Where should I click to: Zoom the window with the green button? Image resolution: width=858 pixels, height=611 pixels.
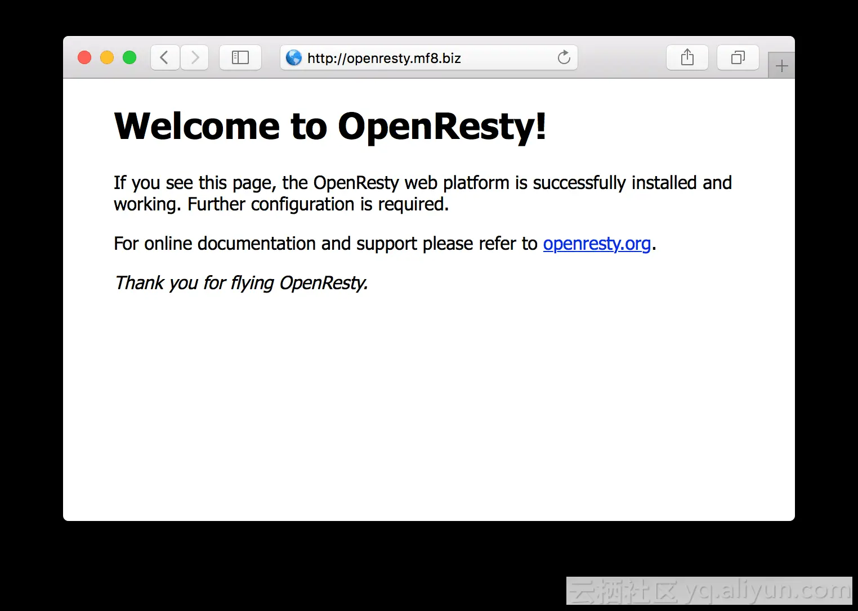tap(129, 57)
